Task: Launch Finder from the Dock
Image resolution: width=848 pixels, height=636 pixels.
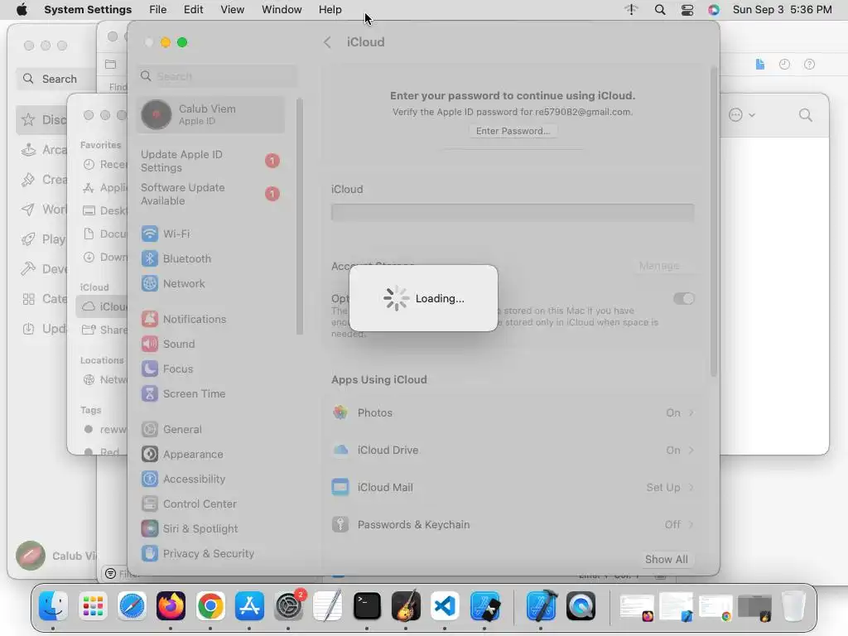Action: pos(53,605)
